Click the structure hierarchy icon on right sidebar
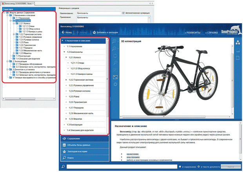Screen dimensions: 243x172 pos(238,42)
